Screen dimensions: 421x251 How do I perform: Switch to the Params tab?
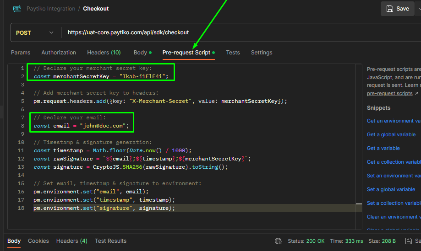click(x=21, y=53)
